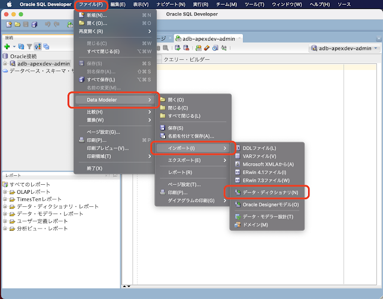
Task: Open the 表示(V) menu
Action: (x=141, y=4)
